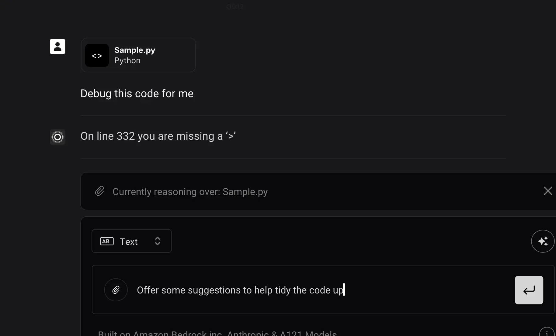Click the user profile avatar icon
Screen dimensions: 556x336
pyautogui.click(x=57, y=46)
